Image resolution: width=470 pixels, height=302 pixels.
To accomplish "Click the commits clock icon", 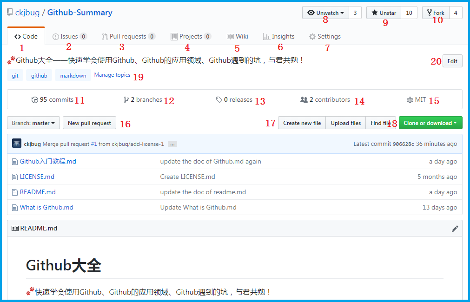I will (x=35, y=100).
